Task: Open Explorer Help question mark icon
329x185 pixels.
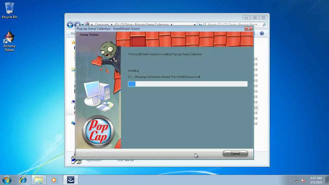Action: click(x=262, y=33)
